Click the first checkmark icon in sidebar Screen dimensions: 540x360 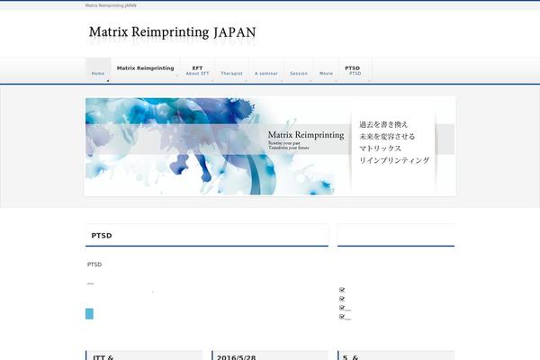coord(342,290)
